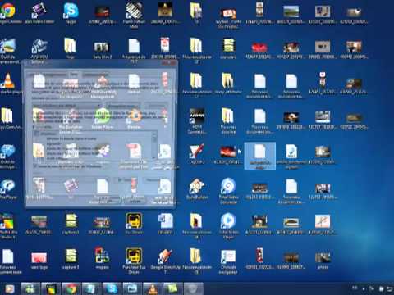Select the mspaint desktop icon
This screenshot has height=295, width=394.
[102, 258]
